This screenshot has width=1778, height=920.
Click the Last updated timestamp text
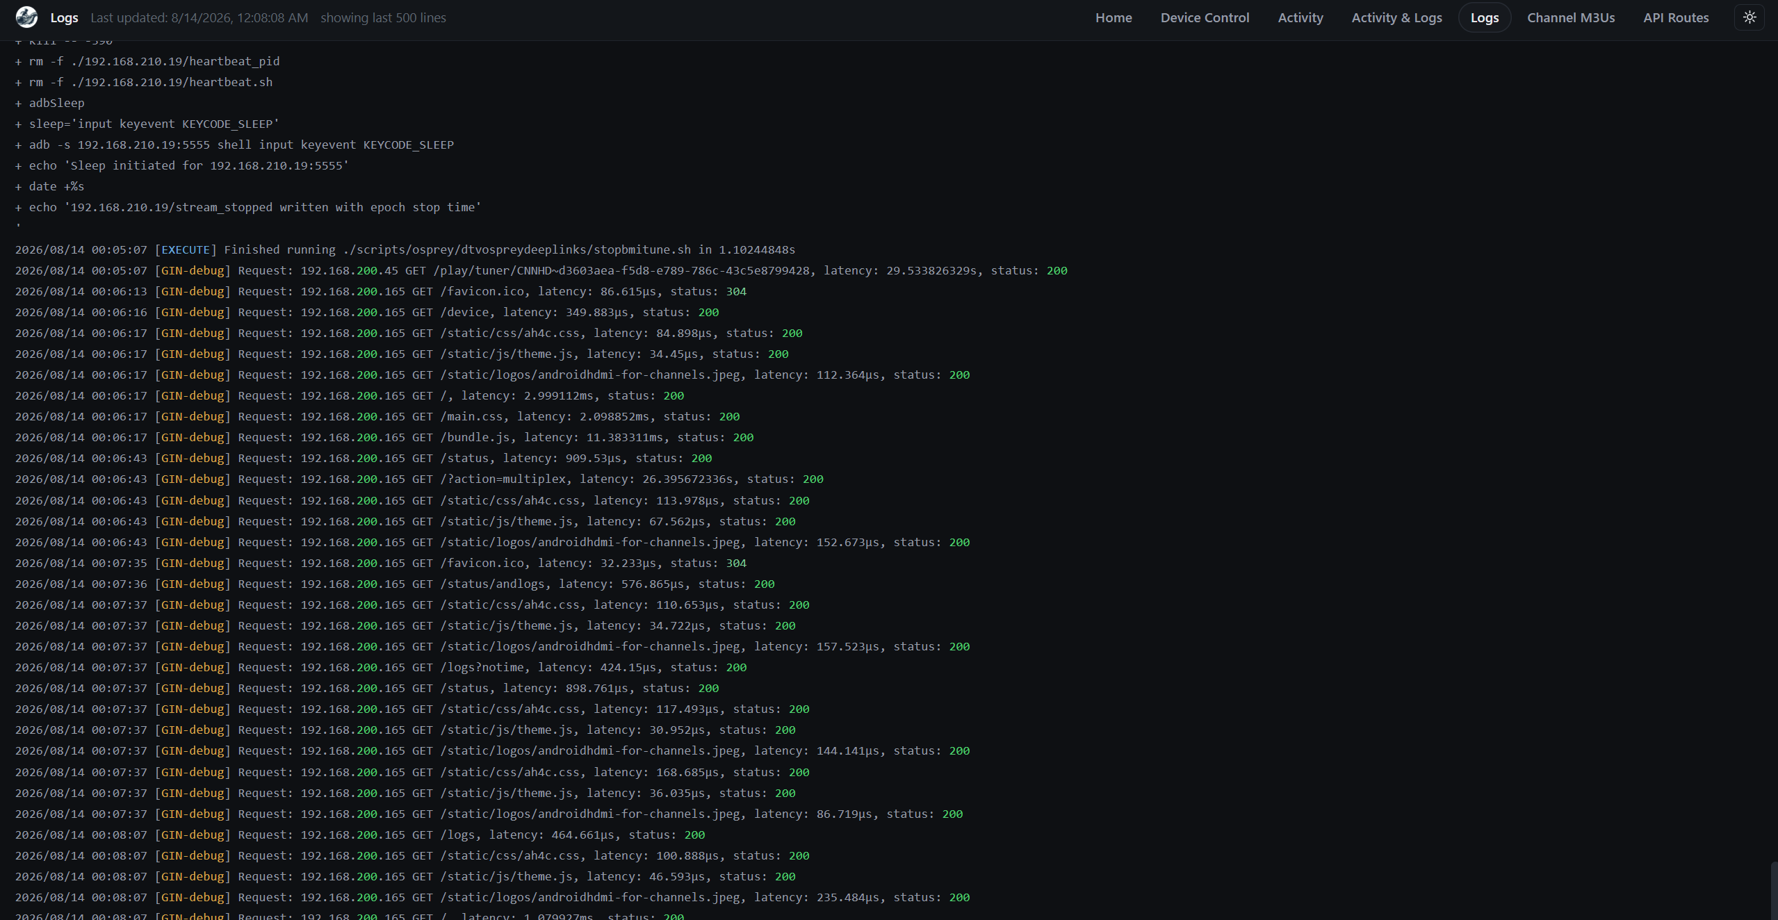199,18
